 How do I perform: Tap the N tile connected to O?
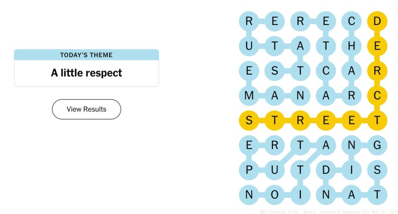[x=249, y=195]
